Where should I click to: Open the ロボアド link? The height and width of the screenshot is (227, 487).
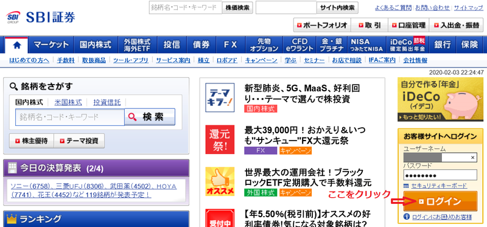tap(227, 60)
